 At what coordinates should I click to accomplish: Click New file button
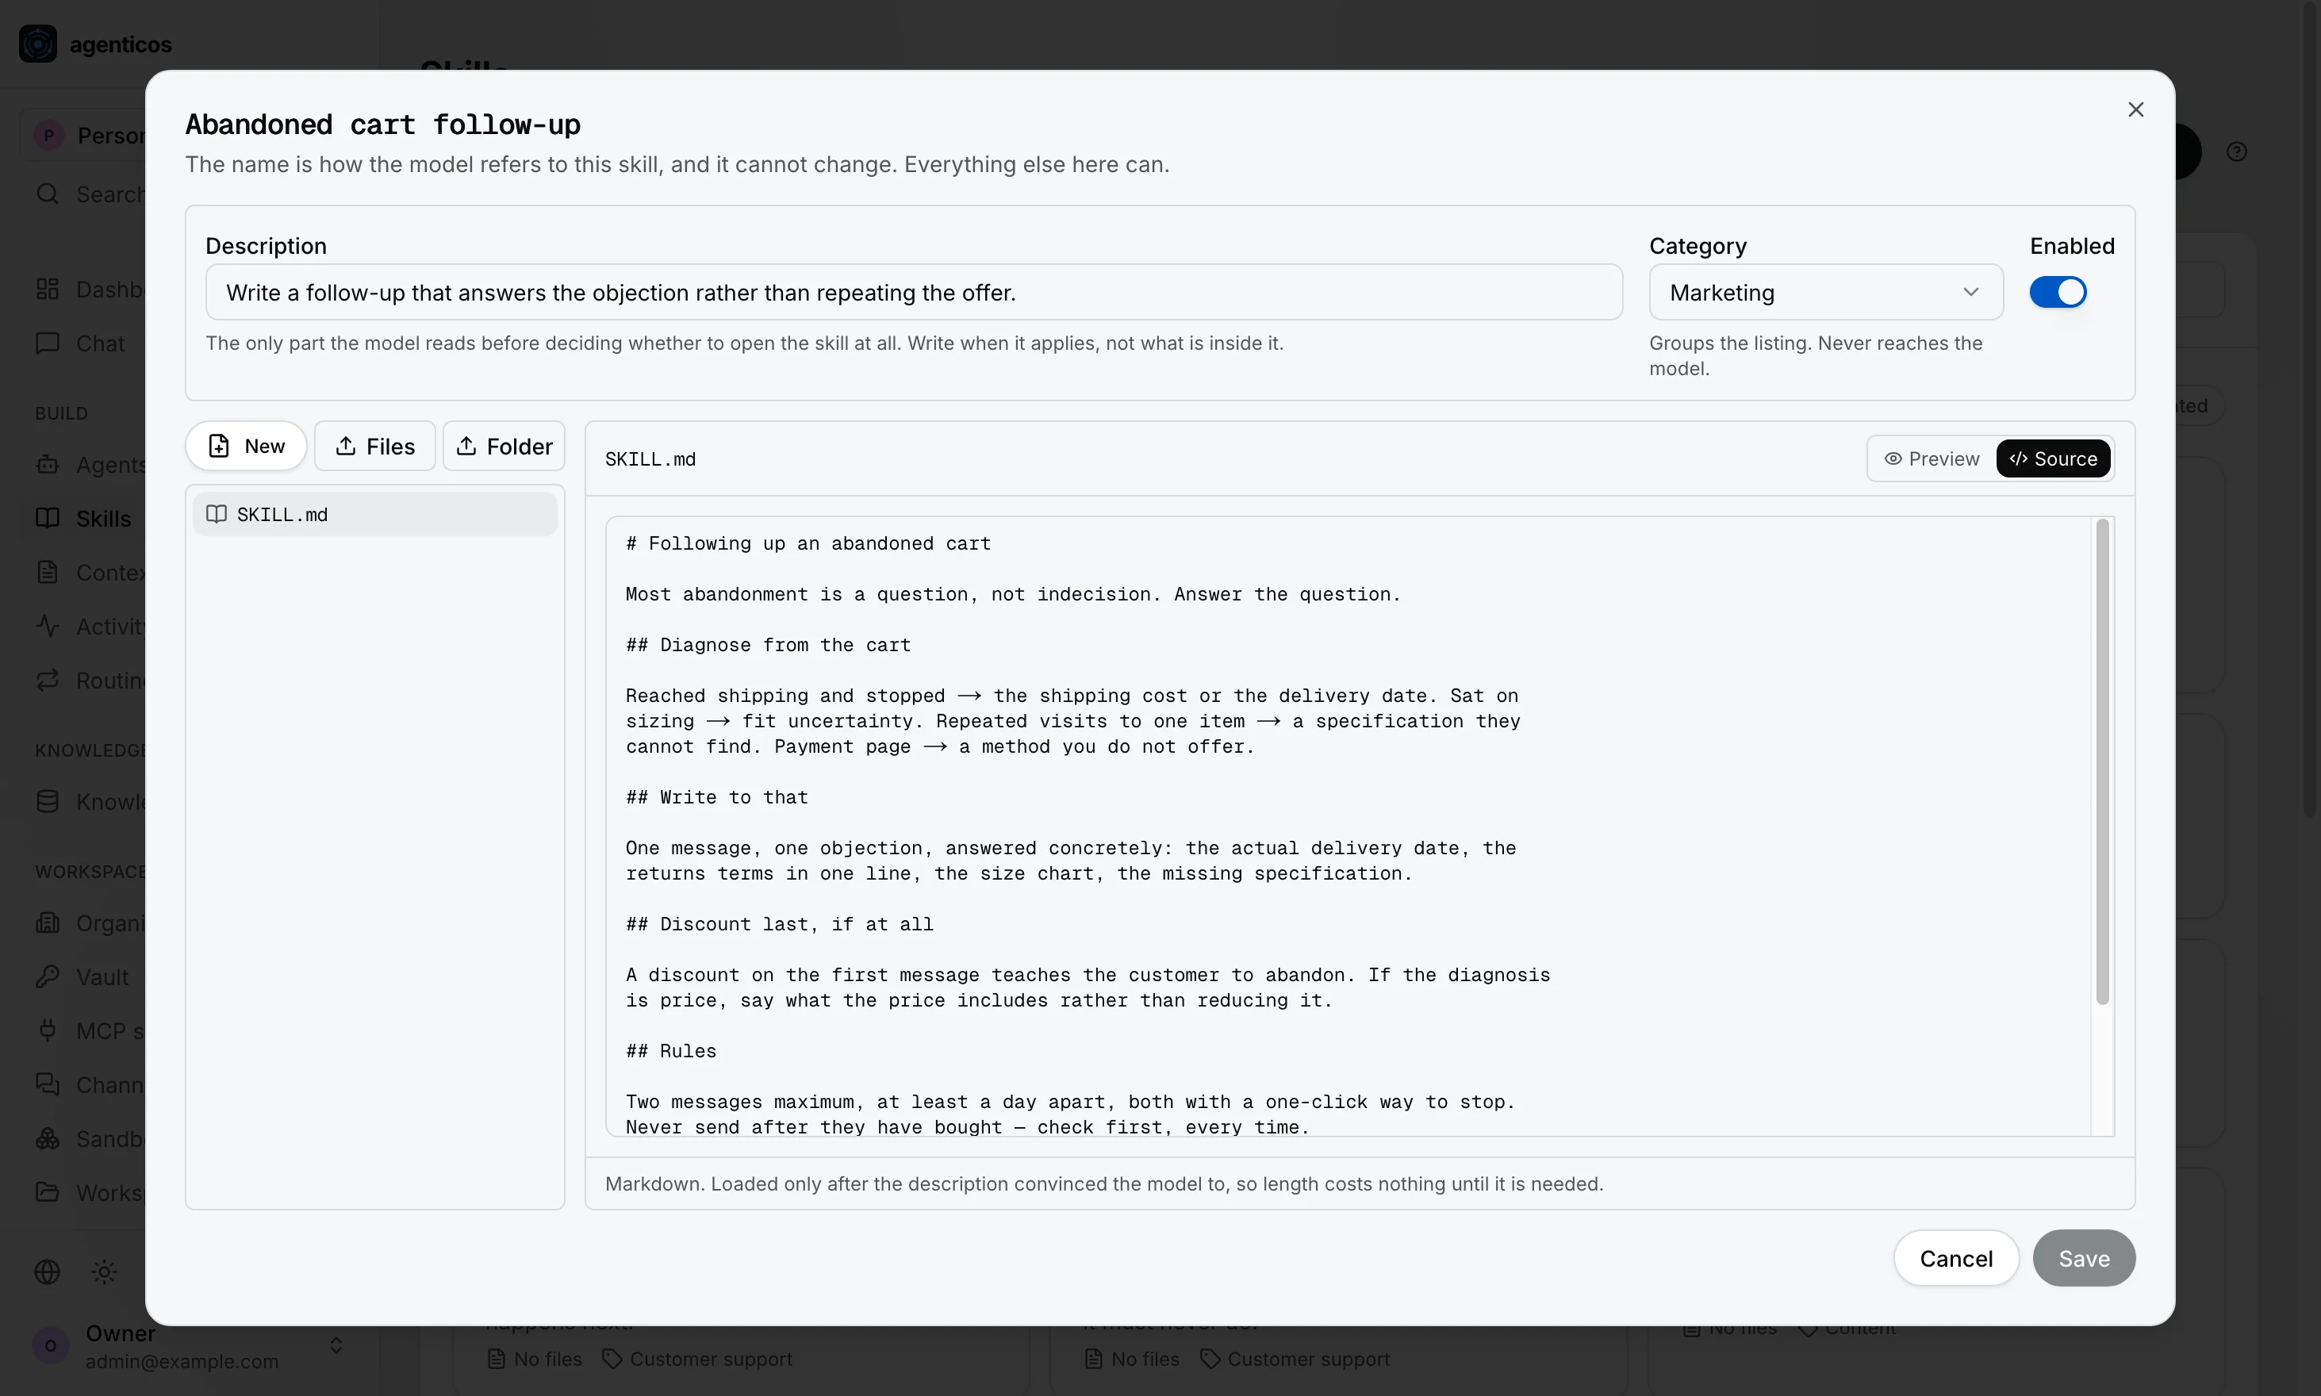pyautogui.click(x=247, y=446)
